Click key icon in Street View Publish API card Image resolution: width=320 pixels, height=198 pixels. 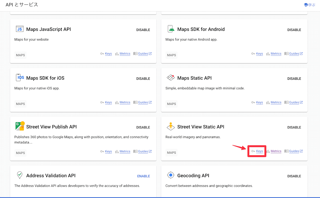pos(102,151)
